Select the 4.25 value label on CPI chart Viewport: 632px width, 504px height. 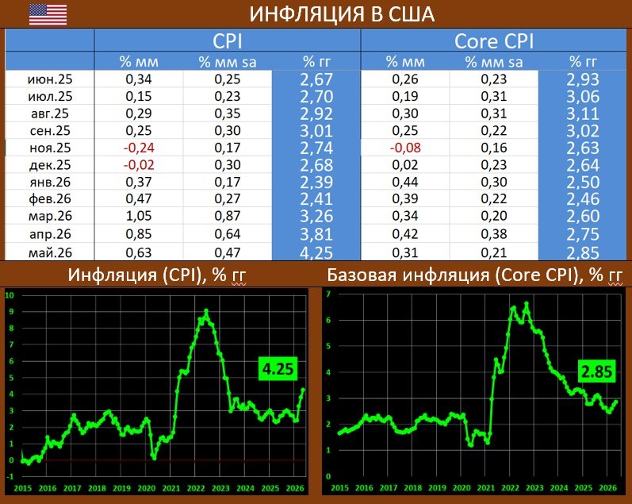(278, 369)
